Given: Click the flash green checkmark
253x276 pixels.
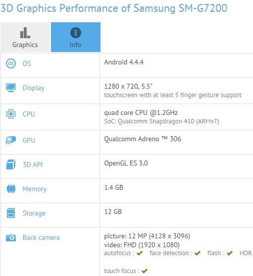Looking at the screenshot, I should click(230, 253).
